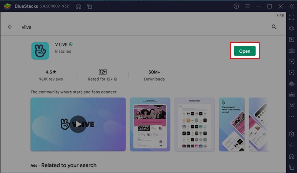297x173 pixels.
Task: Click the V LIVE app icon
Action: (x=40, y=51)
